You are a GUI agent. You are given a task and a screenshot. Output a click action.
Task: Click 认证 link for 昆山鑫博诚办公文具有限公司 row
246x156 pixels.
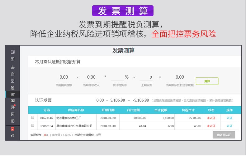point(229,126)
